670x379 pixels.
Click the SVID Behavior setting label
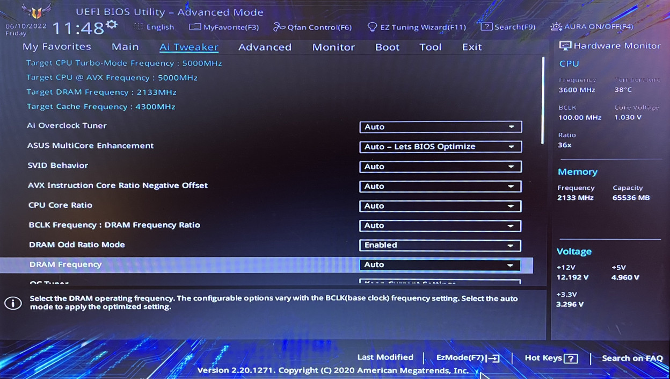pos(58,166)
